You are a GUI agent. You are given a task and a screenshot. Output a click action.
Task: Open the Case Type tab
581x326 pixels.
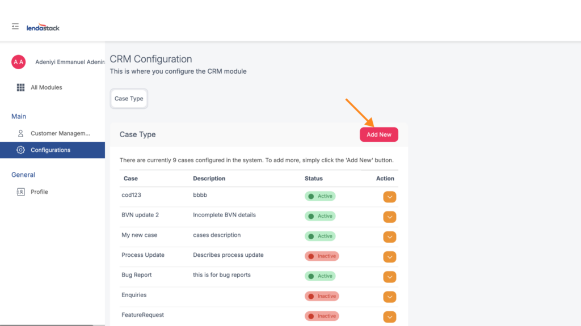click(129, 99)
